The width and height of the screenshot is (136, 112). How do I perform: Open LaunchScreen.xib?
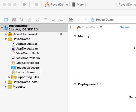click(x=34, y=72)
